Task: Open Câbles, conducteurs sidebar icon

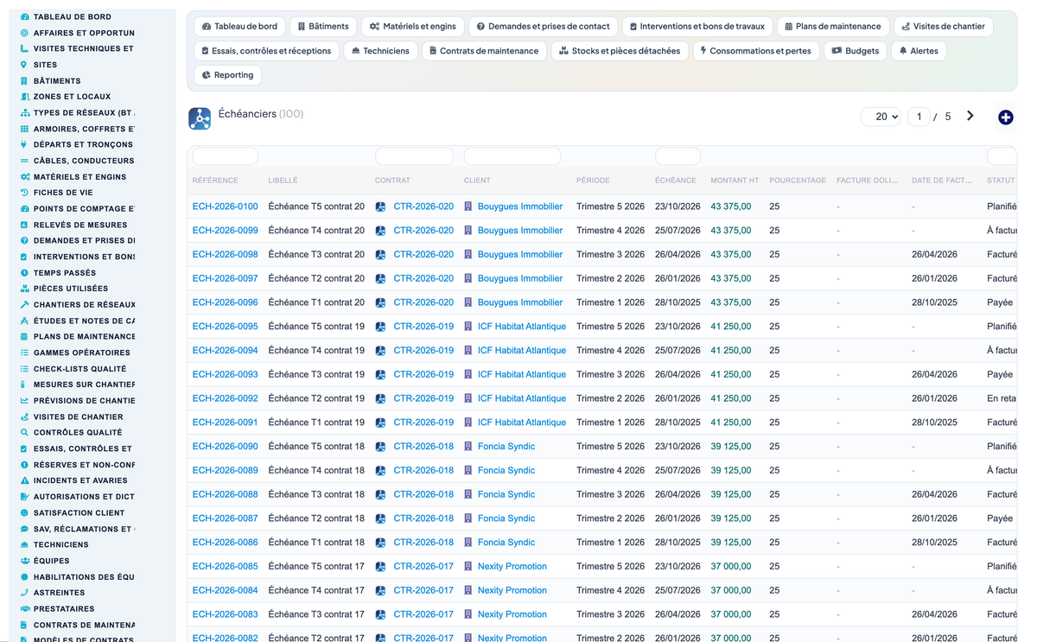Action: point(24,161)
